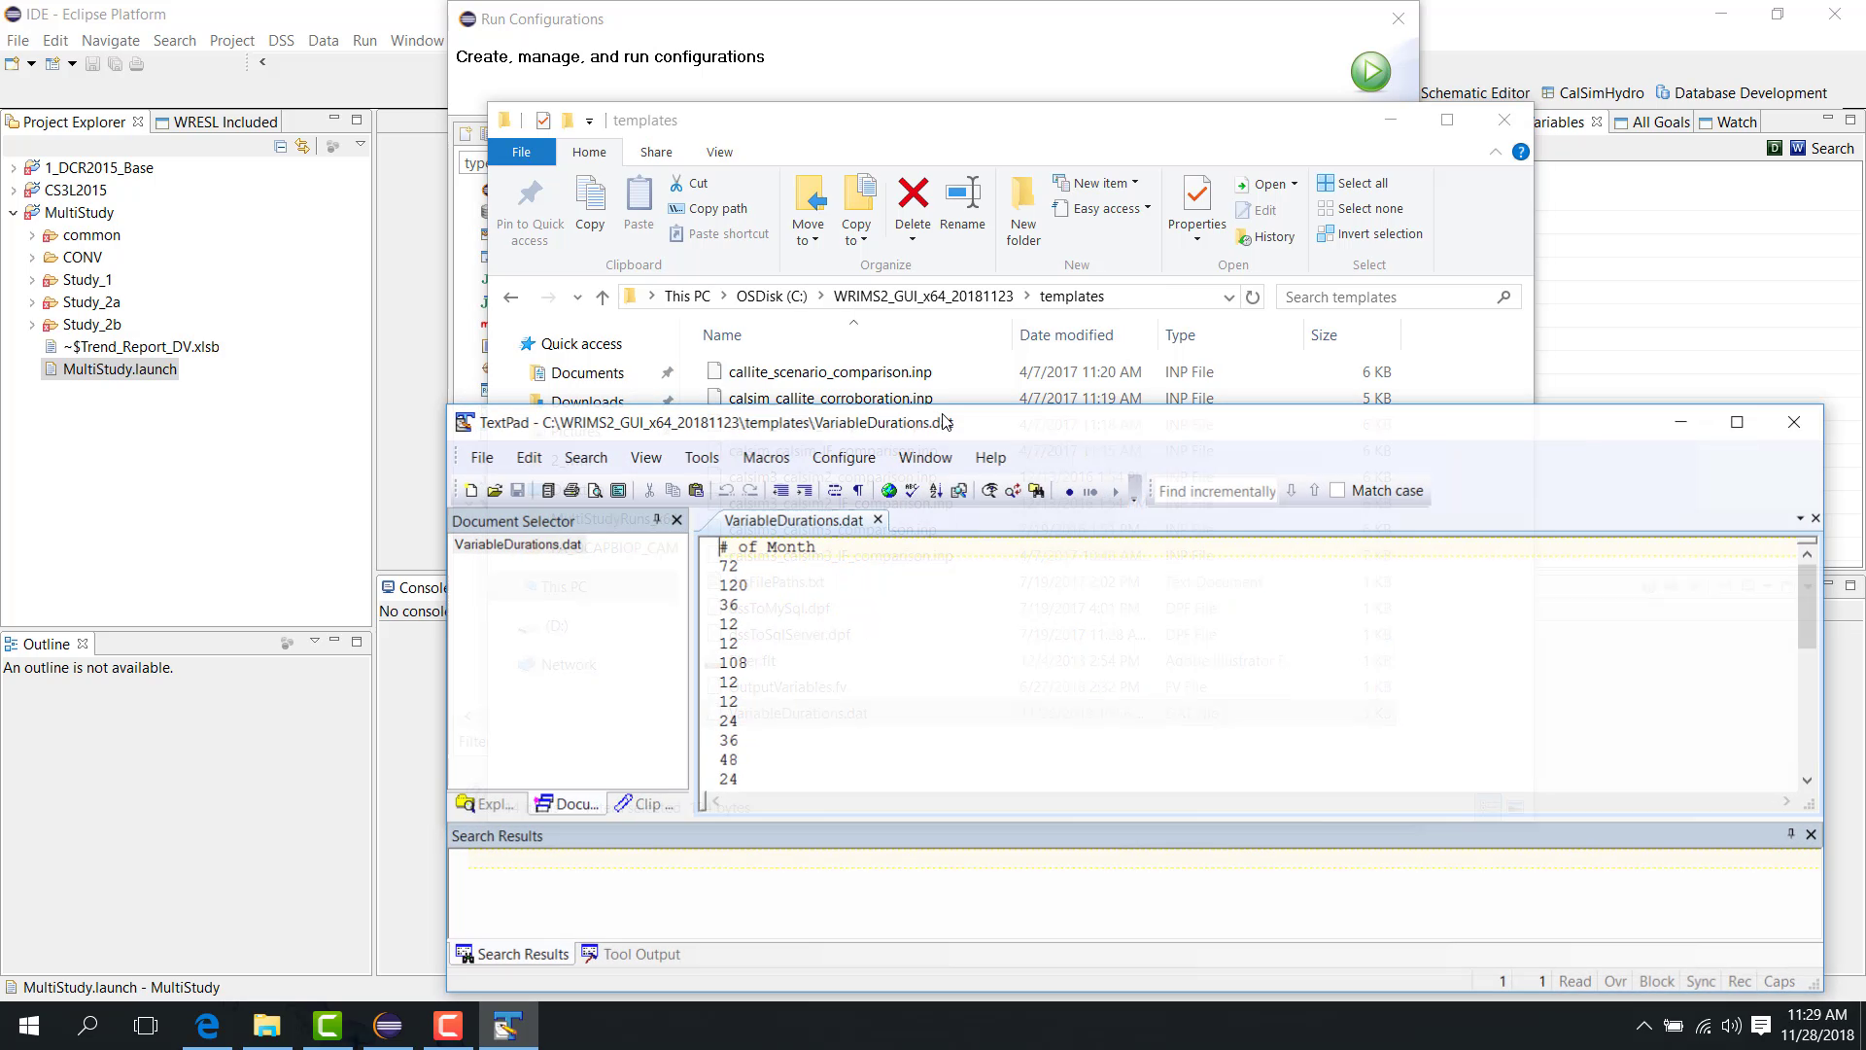1866x1050 pixels.
Task: Click WRIMS2_GUI_x64_20181123 breadcrumb in address bar
Action: 923,297
